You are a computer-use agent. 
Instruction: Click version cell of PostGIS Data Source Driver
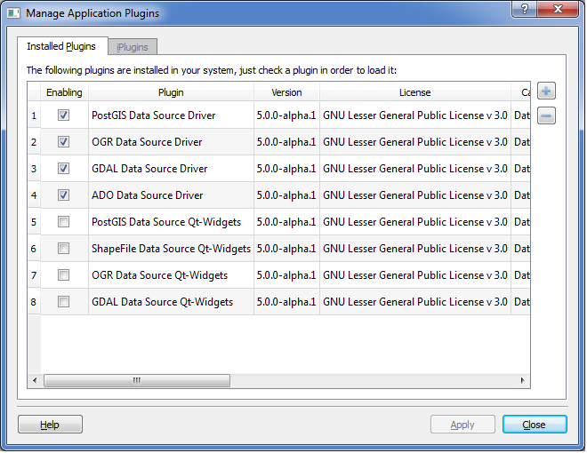click(x=287, y=115)
